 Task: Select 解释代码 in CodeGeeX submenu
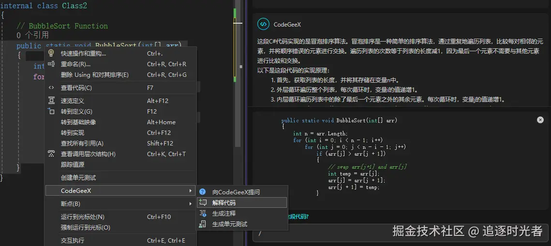(x=242, y=203)
